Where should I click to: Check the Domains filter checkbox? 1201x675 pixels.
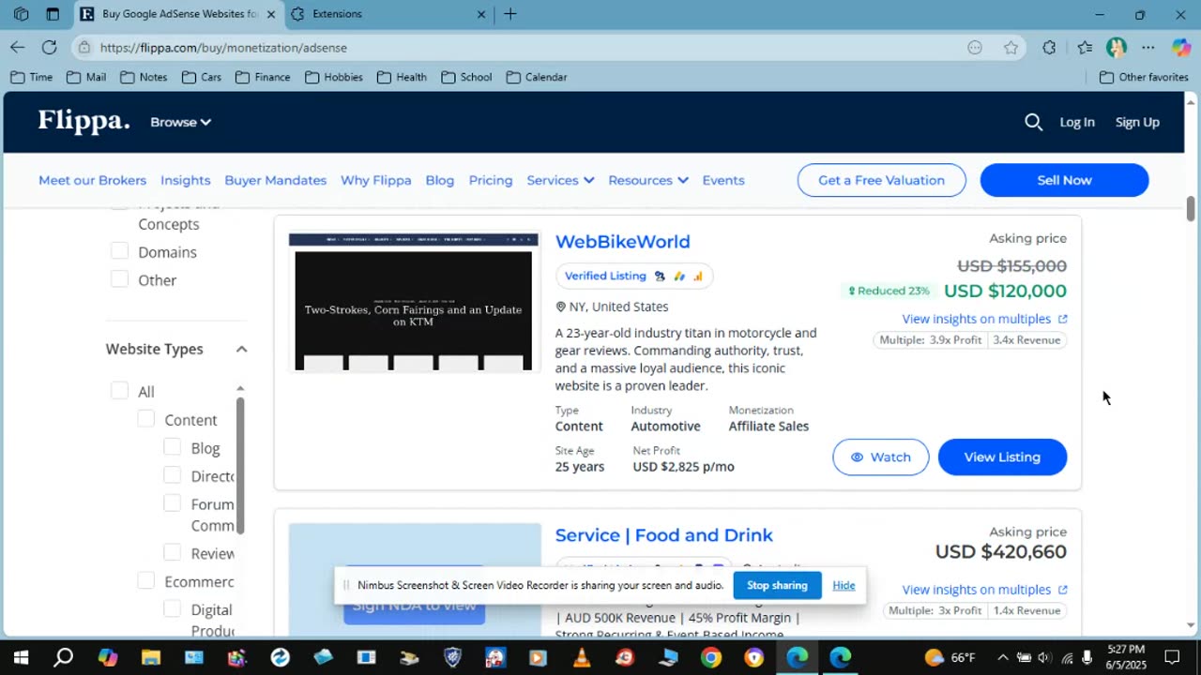[x=119, y=250]
